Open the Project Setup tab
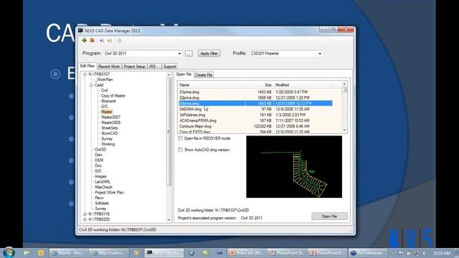This screenshot has width=459, height=258. coord(134,67)
